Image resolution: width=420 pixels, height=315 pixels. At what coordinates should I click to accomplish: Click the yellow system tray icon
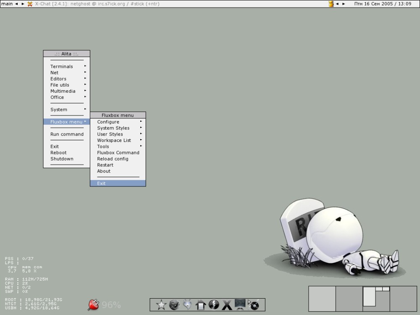pyautogui.click(x=331, y=4)
